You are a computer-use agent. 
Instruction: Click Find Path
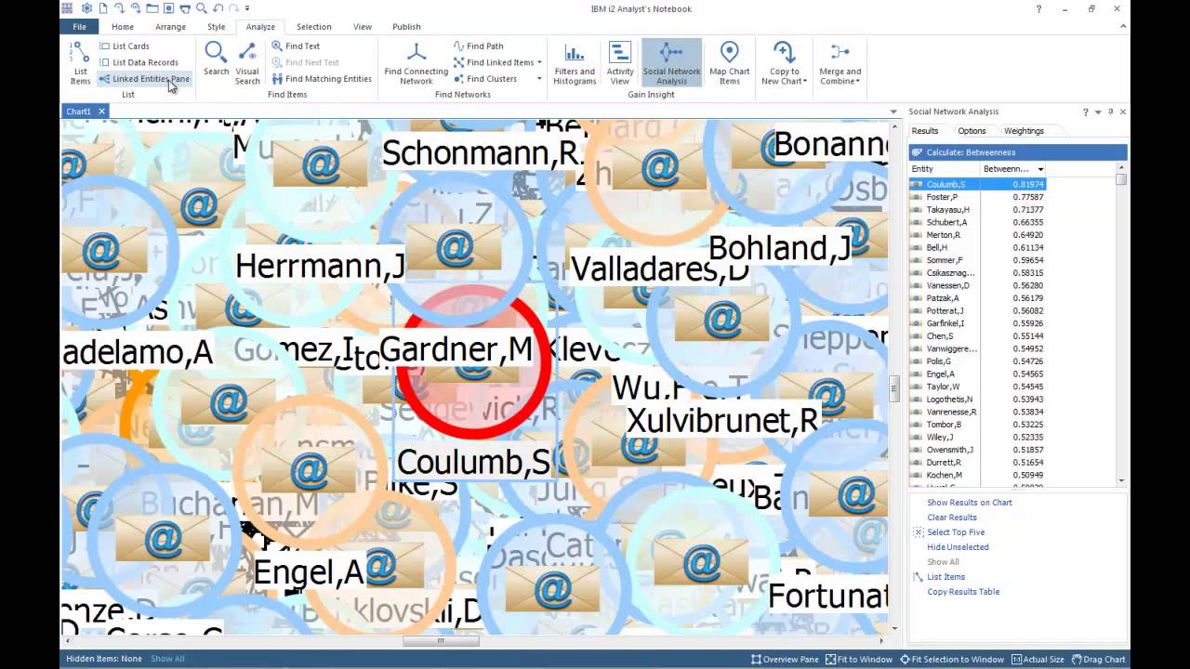[x=478, y=46]
